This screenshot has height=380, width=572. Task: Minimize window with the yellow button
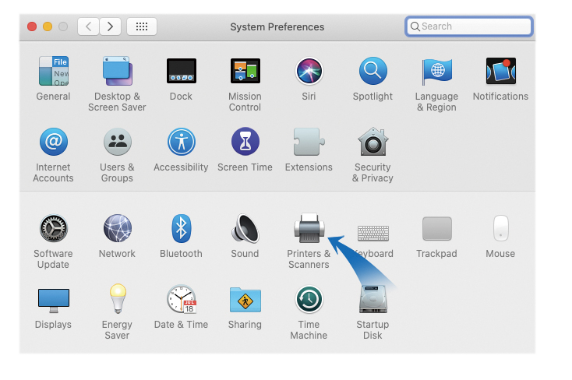coord(48,26)
